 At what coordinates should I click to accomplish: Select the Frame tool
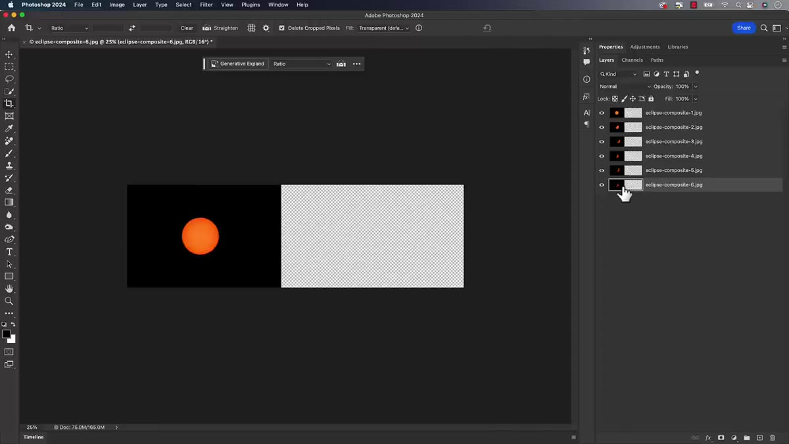pyautogui.click(x=9, y=116)
